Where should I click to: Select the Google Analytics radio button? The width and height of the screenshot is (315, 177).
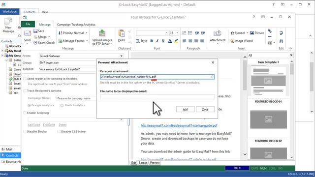(29, 105)
